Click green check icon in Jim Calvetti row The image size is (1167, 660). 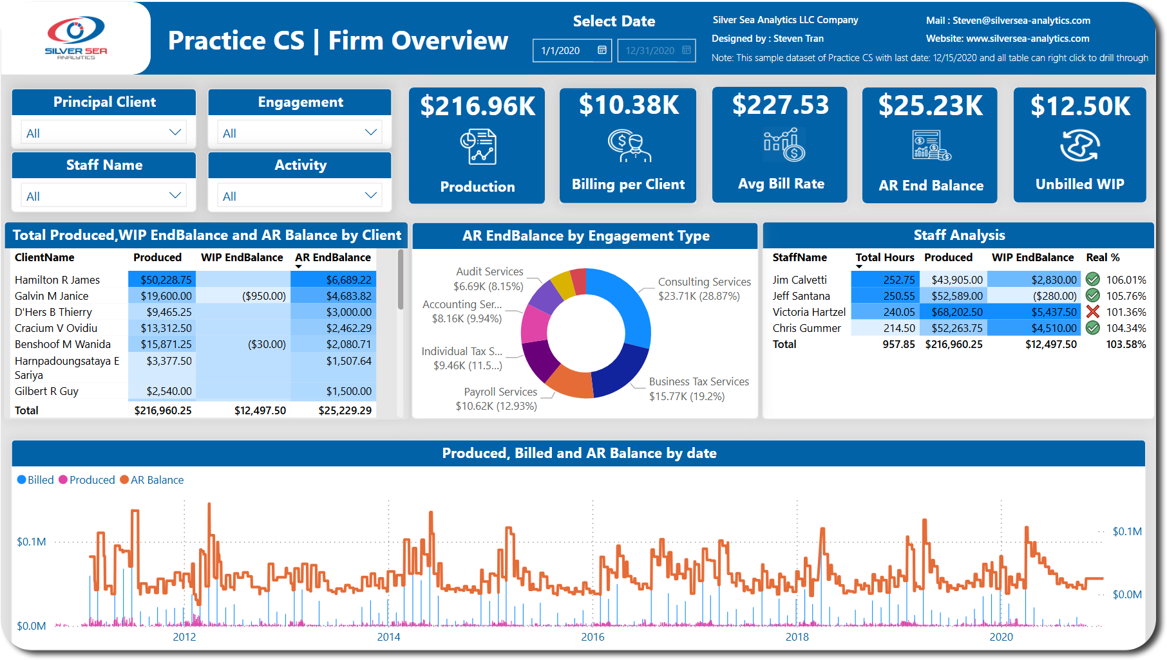(1093, 279)
